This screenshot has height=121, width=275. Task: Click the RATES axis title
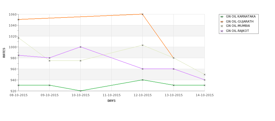[4, 52]
